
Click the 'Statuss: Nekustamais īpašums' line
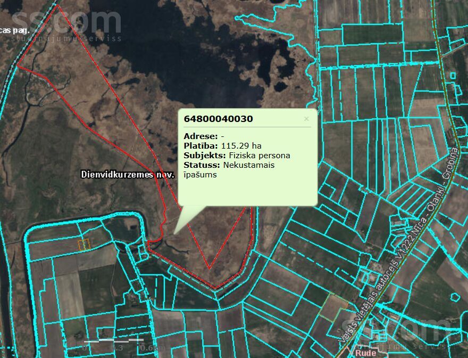click(x=229, y=169)
